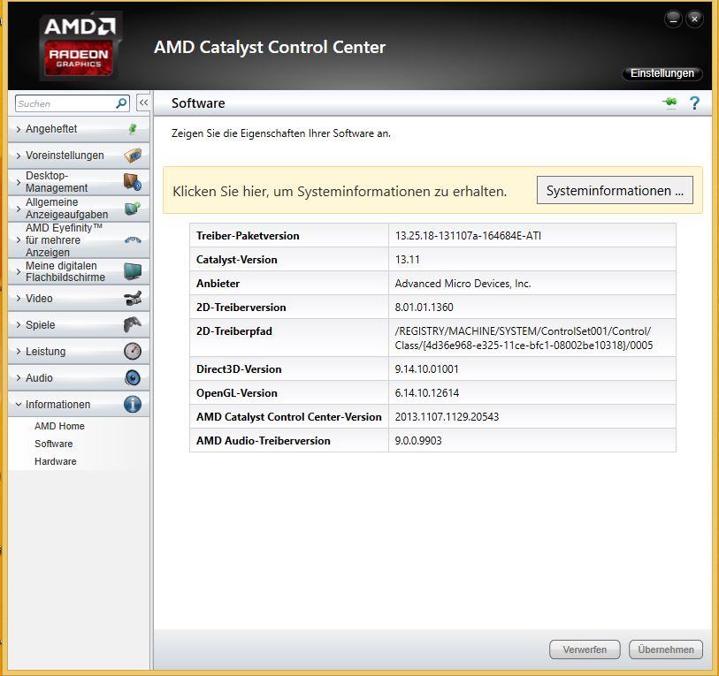This screenshot has height=676, width=719.
Task: Click the Audio speaker icon
Action: (133, 377)
